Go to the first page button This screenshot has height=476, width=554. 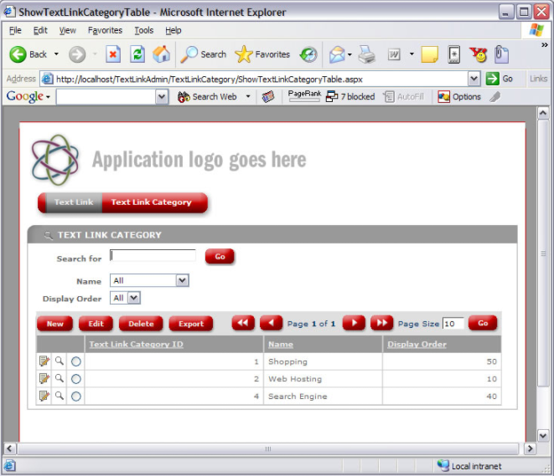pos(243,323)
